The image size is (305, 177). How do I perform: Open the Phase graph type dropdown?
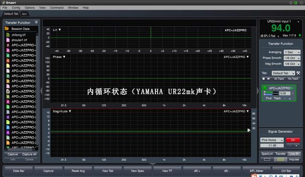coord(59,57)
